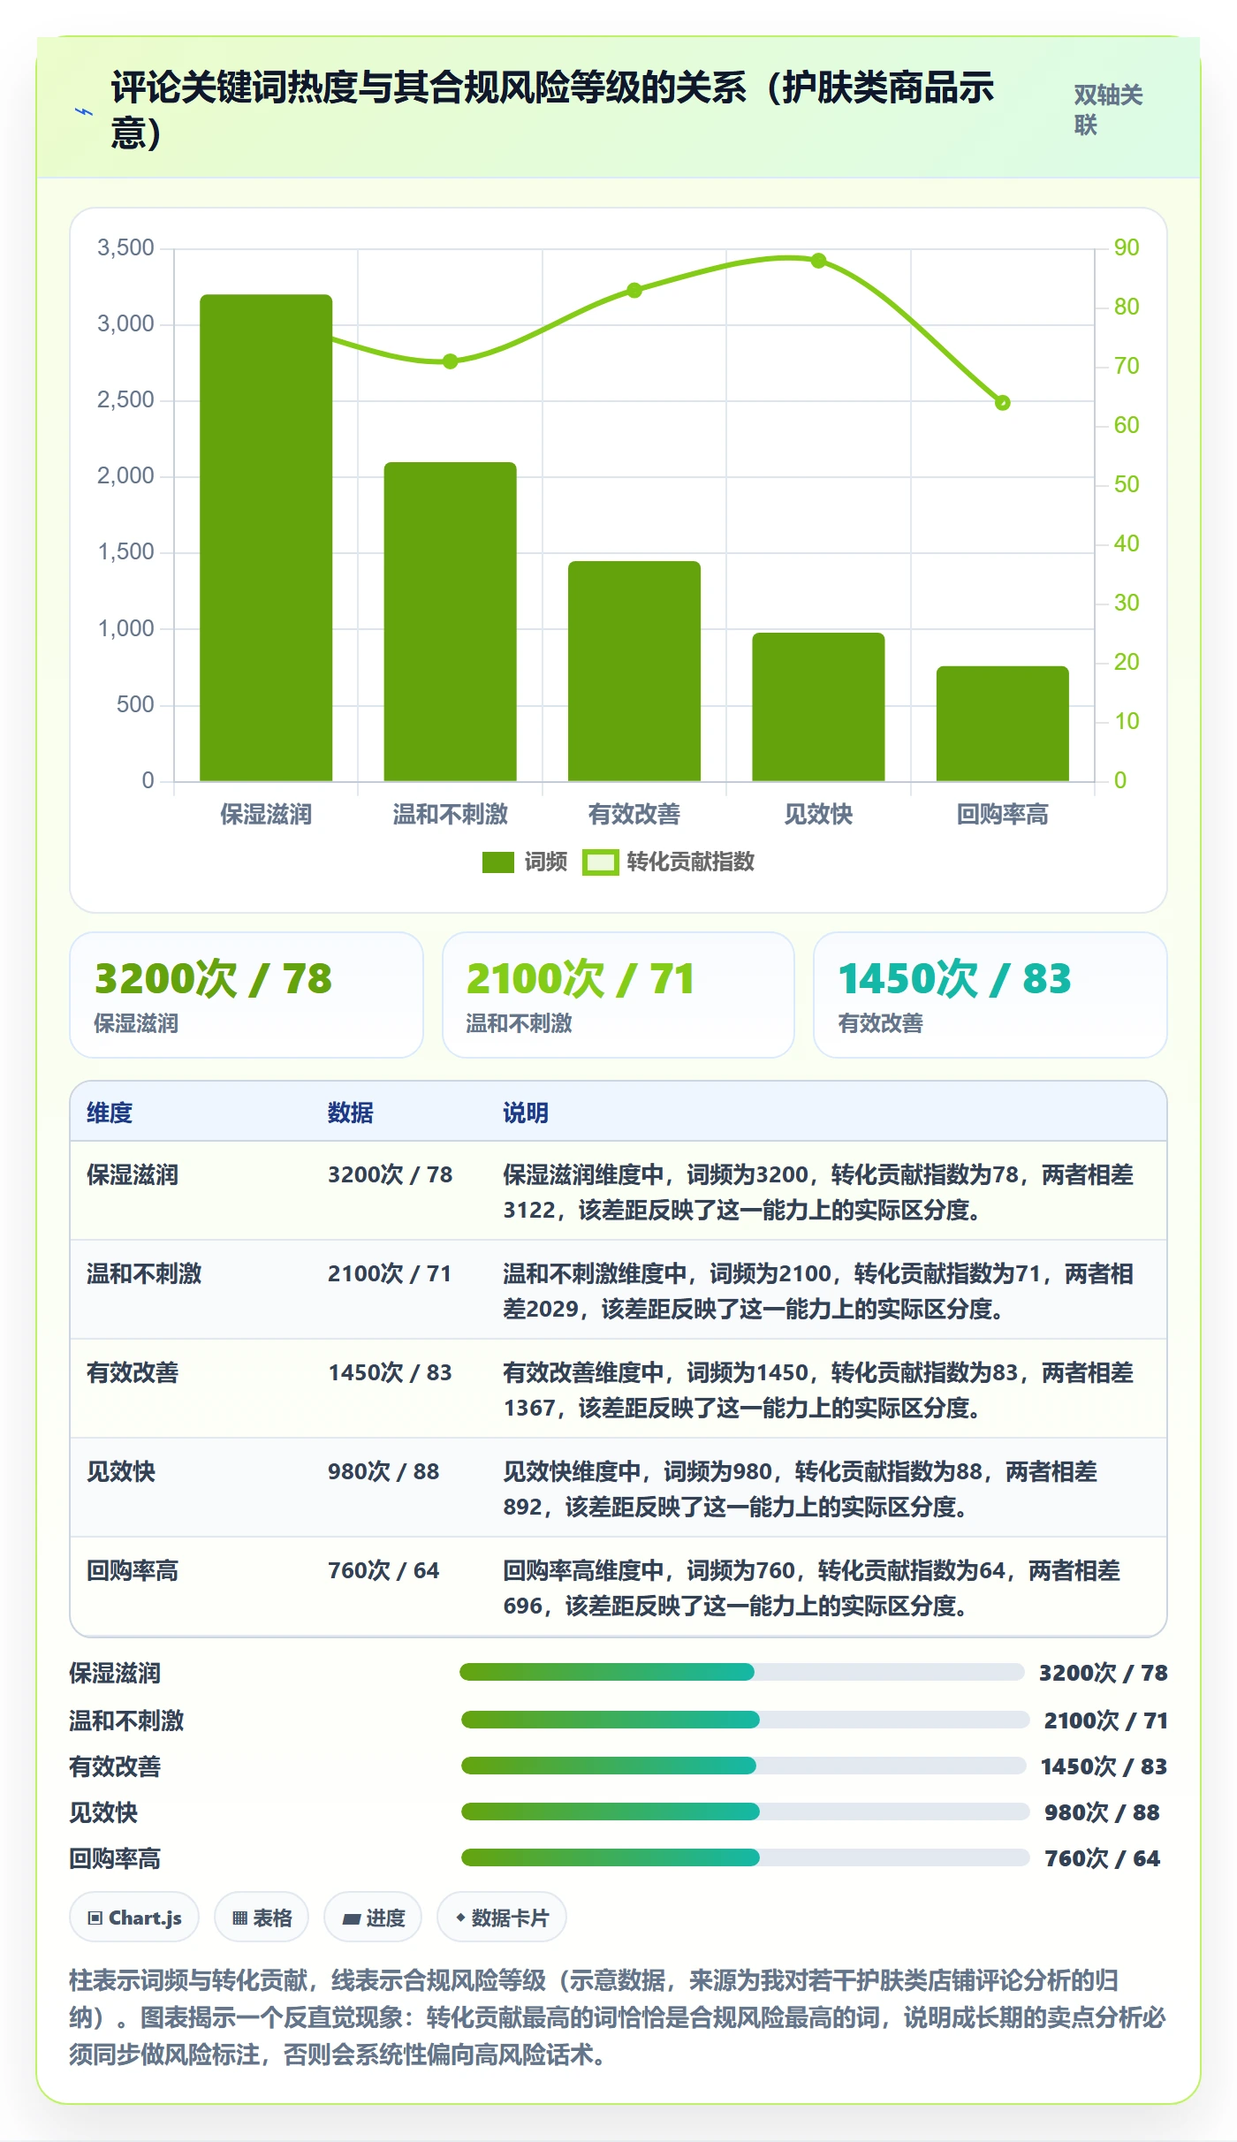Select the 见效快 table row label

point(121,1471)
